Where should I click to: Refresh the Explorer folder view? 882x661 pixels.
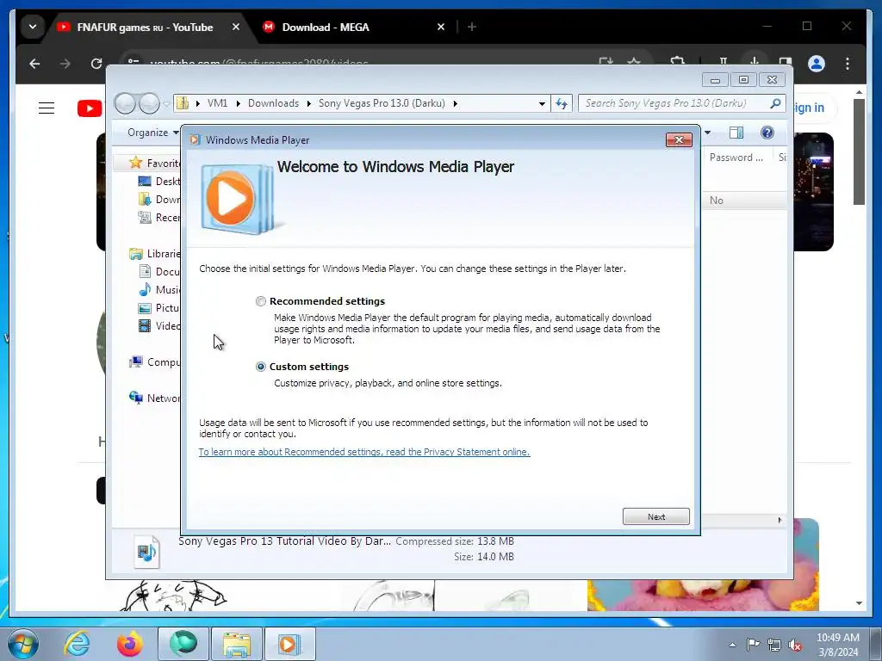coord(562,103)
